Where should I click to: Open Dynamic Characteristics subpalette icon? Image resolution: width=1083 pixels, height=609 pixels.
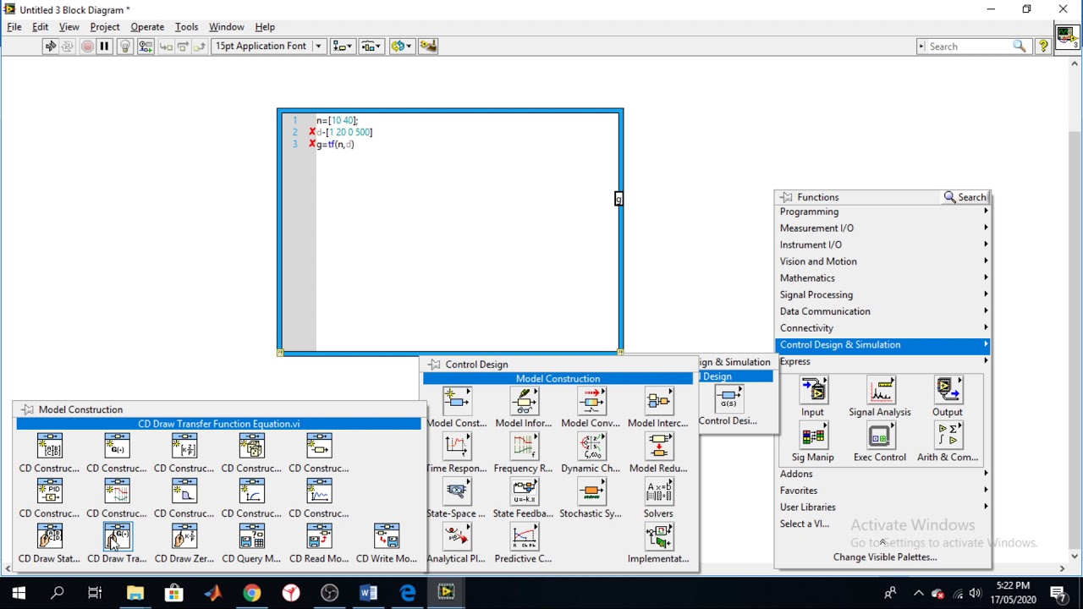[x=591, y=447]
